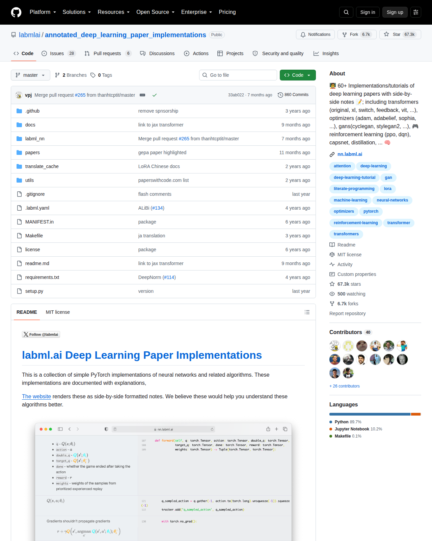Screen dimensions: 432x541
Task: Open the labml_nn folder
Action: (35, 139)
